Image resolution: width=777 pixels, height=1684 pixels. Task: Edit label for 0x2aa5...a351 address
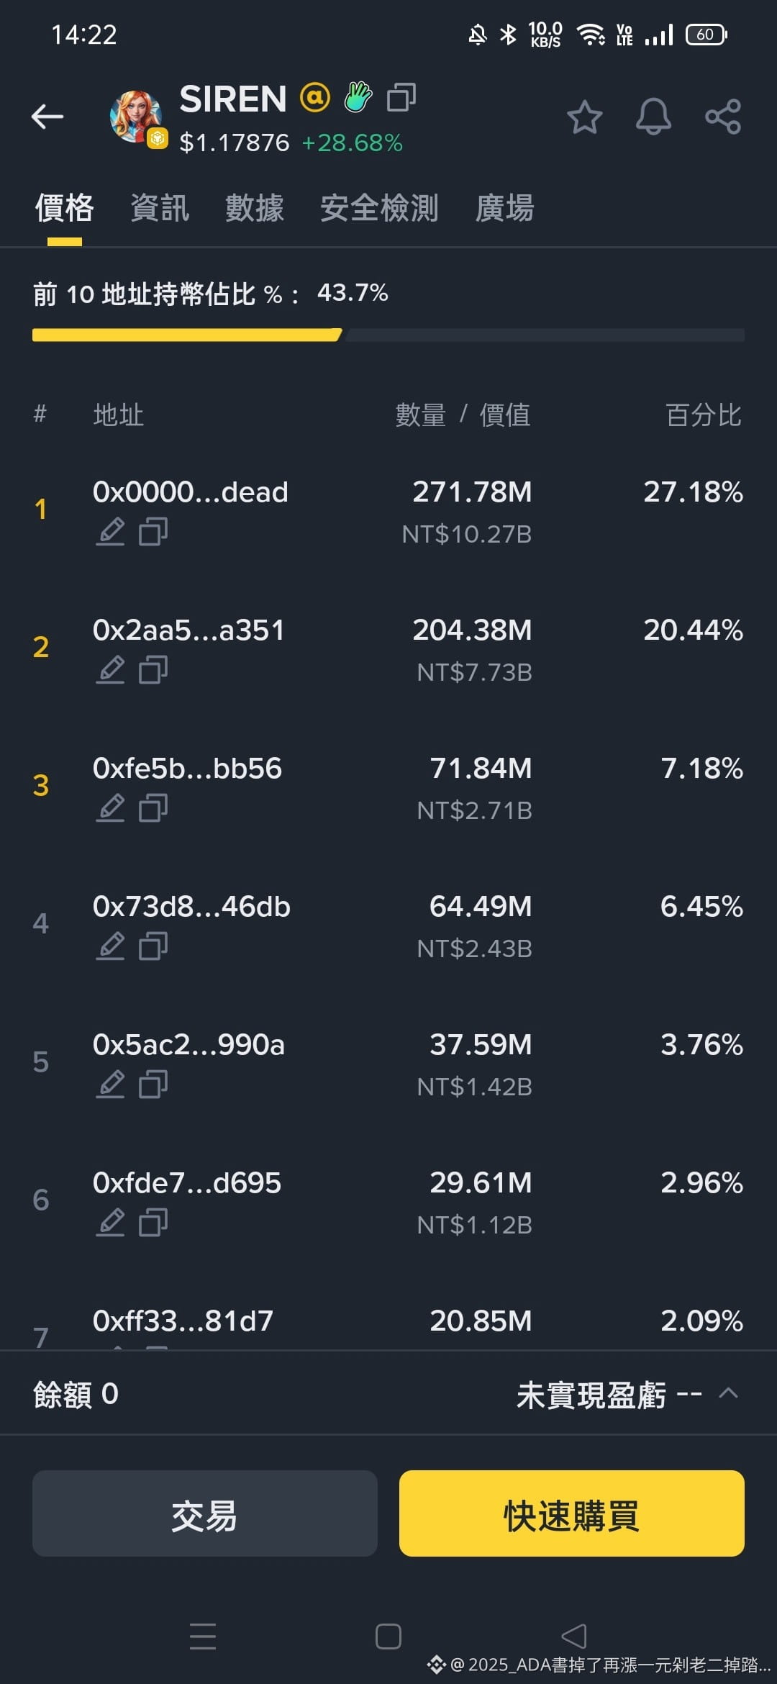click(x=110, y=670)
